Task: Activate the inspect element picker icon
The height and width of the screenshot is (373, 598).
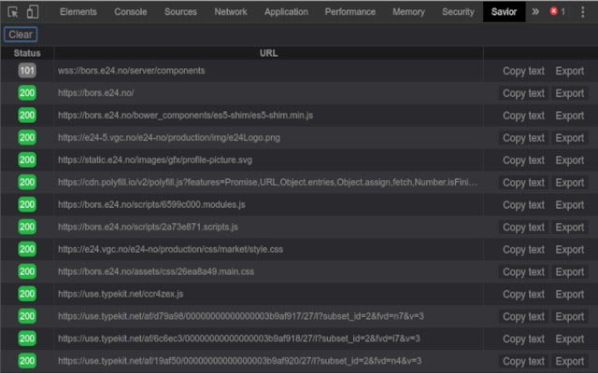Action: (12, 12)
